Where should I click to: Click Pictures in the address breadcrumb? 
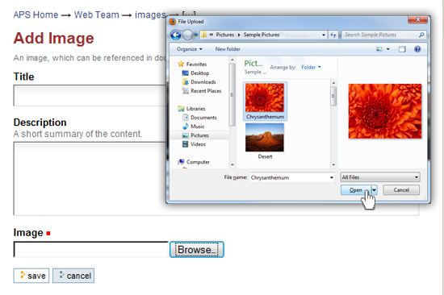[225, 35]
